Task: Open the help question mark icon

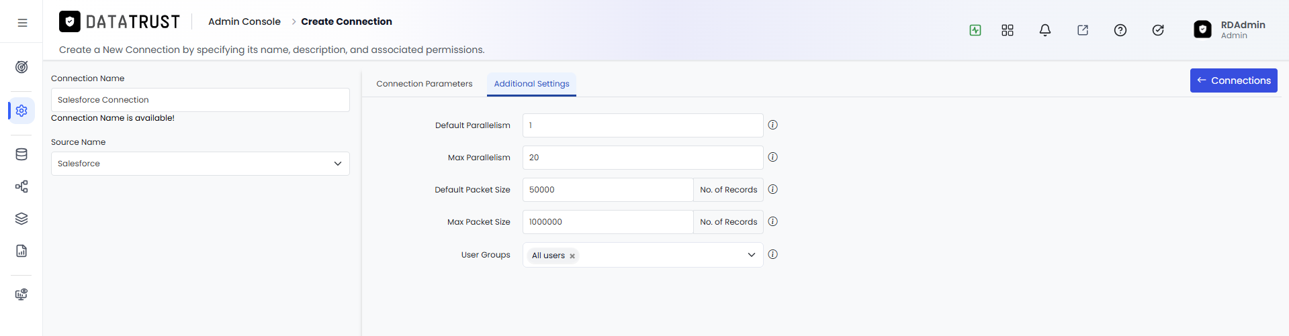Action: 1120,30
